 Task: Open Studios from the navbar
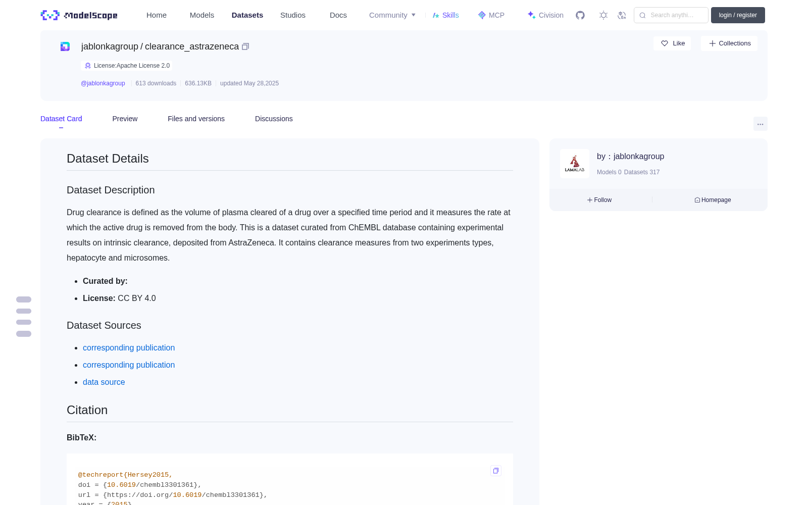pos(293,15)
